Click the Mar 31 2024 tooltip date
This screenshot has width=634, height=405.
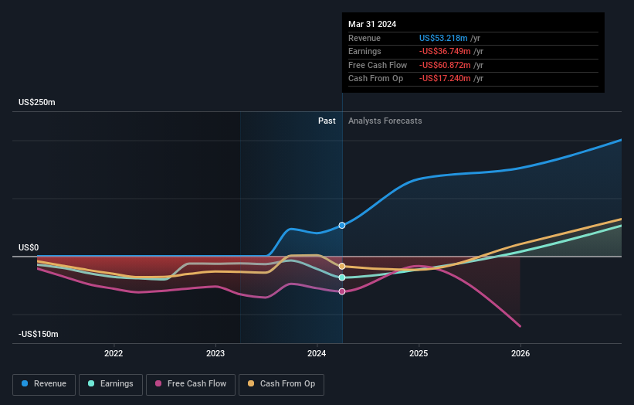point(372,24)
